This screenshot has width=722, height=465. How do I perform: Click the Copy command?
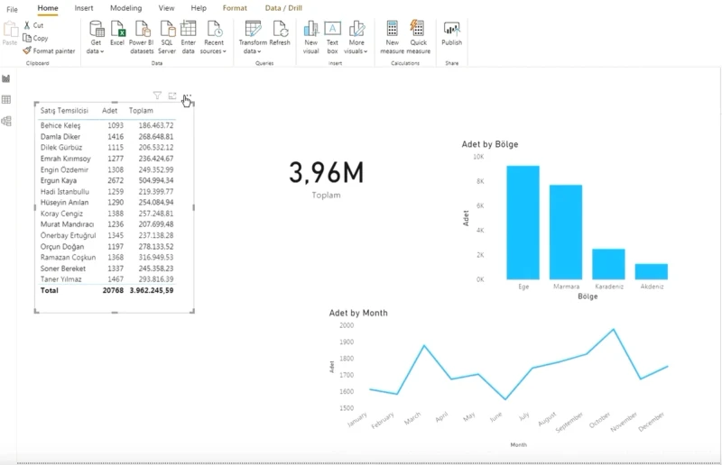click(35, 38)
